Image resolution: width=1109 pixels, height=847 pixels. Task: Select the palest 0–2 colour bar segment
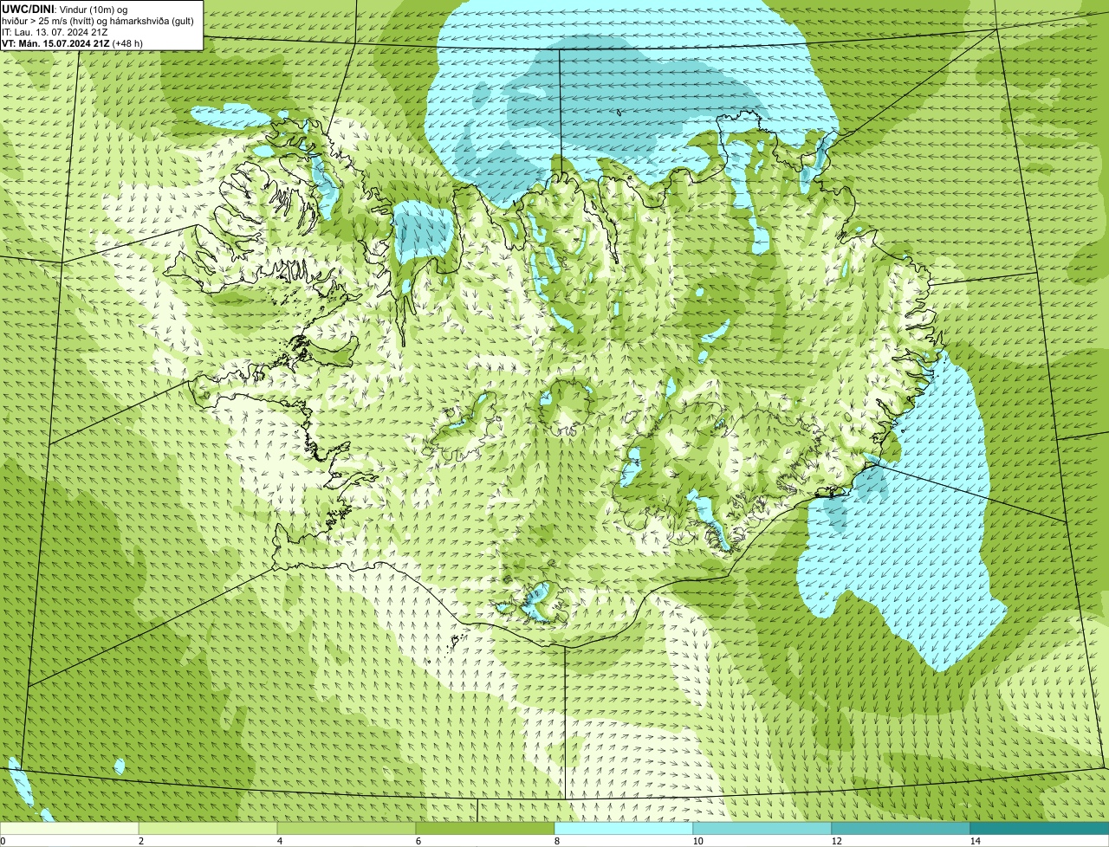coord(69,828)
